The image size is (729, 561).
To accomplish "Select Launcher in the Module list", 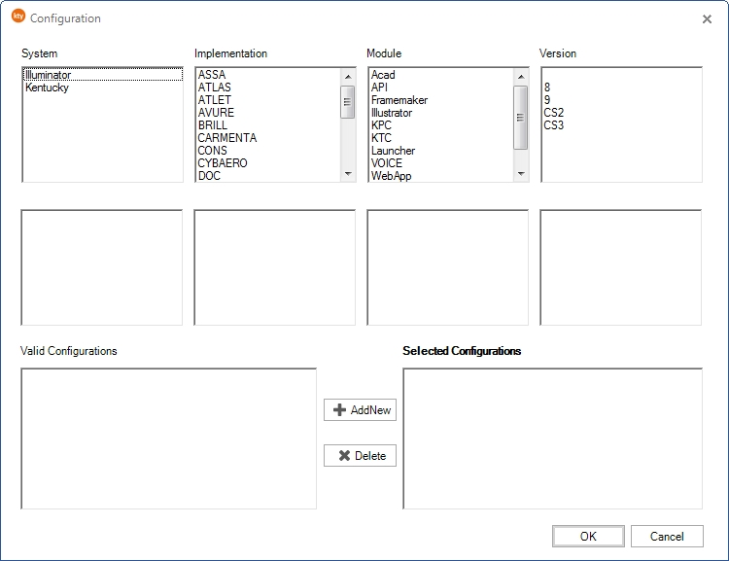I will click(393, 151).
